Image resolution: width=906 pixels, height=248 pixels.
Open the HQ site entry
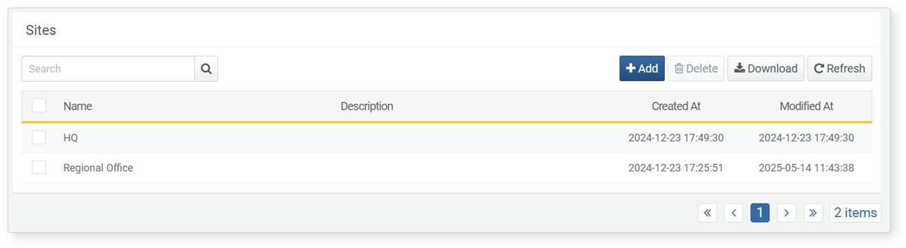point(71,138)
